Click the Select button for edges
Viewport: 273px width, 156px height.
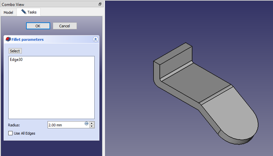(x=15, y=51)
